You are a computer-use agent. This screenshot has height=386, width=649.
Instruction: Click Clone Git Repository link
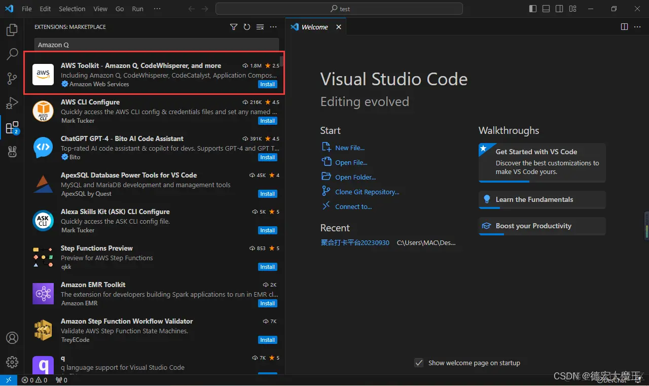(367, 192)
